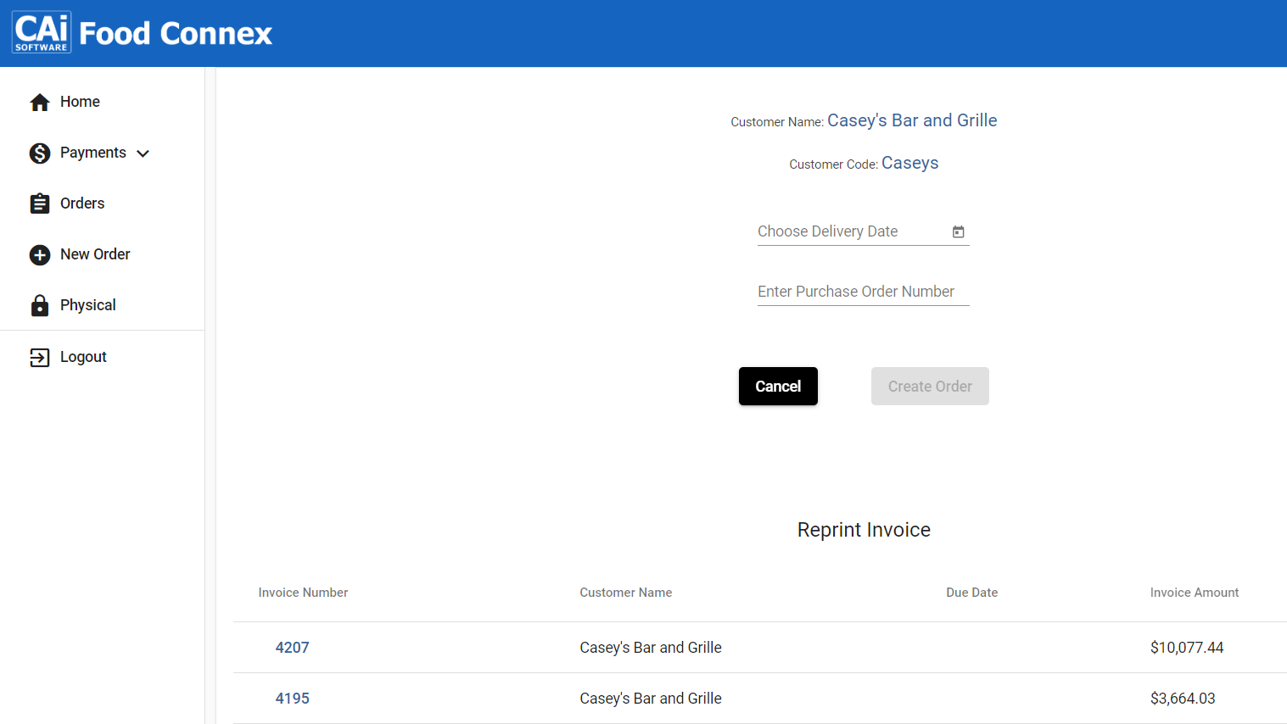
Task: Click customer name in invoice 4195 row
Action: coord(651,699)
